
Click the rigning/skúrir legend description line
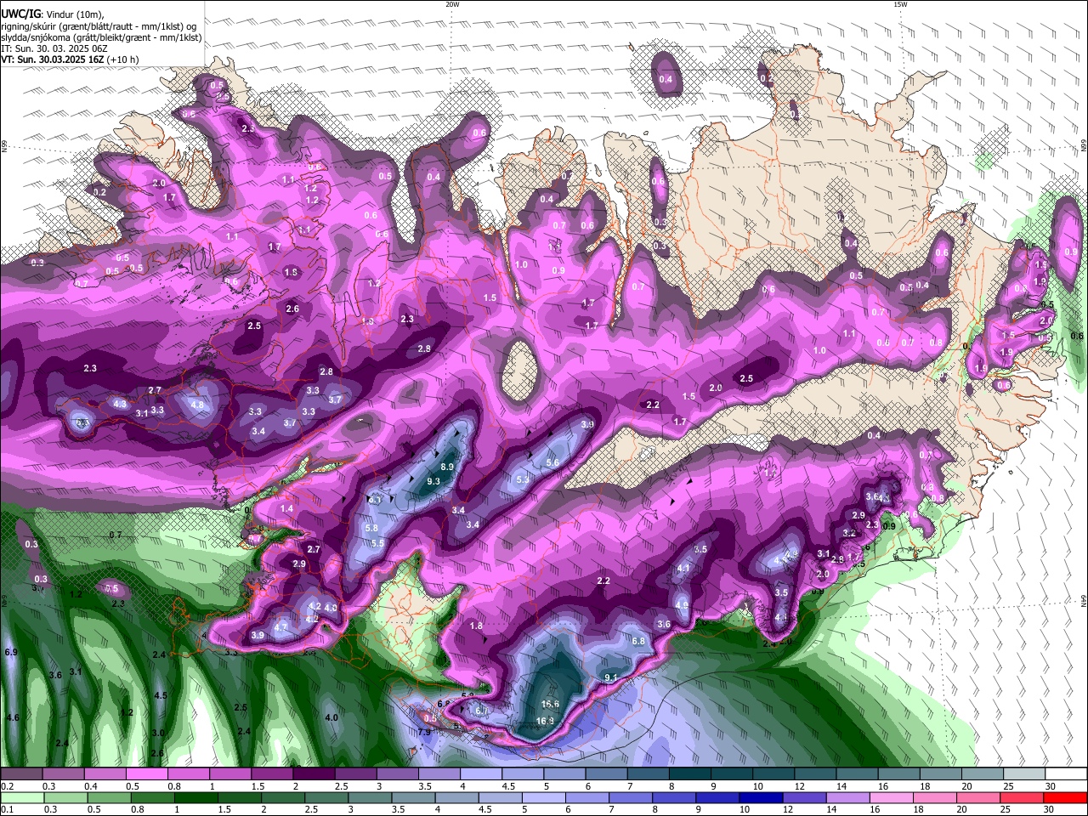99,26
